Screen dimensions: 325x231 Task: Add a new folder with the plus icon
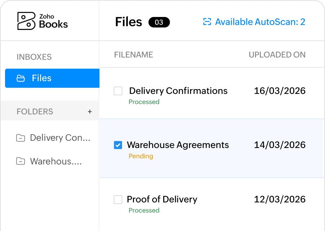[90, 112]
